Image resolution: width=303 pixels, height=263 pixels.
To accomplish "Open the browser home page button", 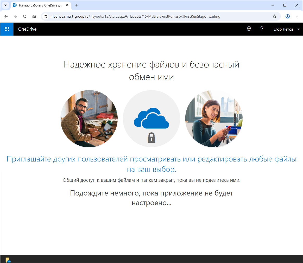I will point(34,16).
